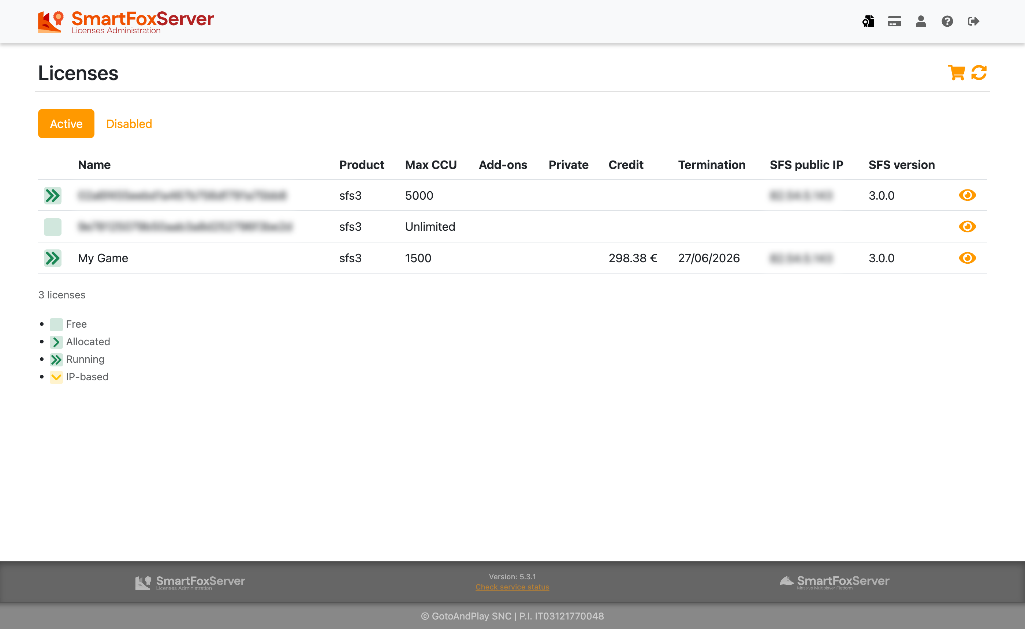Click the 298.38 € credit value
This screenshot has width=1025, height=629.
click(x=633, y=258)
